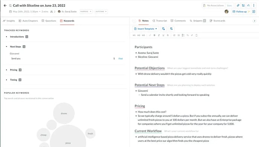Viewport: 259px width, 147px height.
Task: Click the highlighter icon in the editor toolbar
Action: [150, 35]
